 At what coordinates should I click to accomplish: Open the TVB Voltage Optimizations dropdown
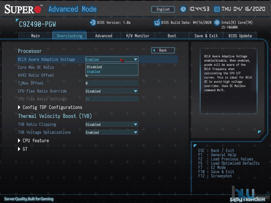pyautogui.click(x=112, y=132)
